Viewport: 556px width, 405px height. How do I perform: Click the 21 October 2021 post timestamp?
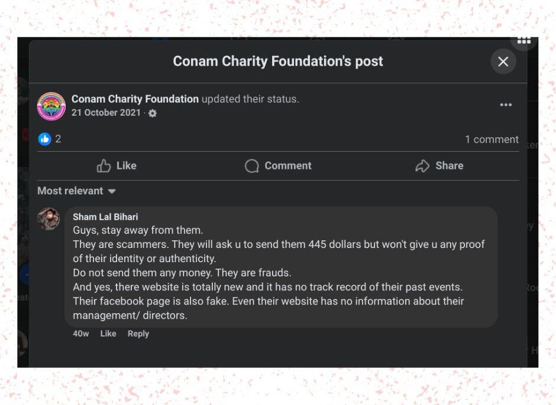(x=106, y=113)
